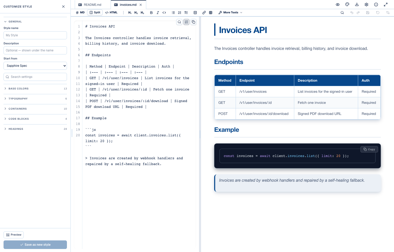Switch to Split view mode
Screen dimensions: 394x252
[x=95, y=13]
